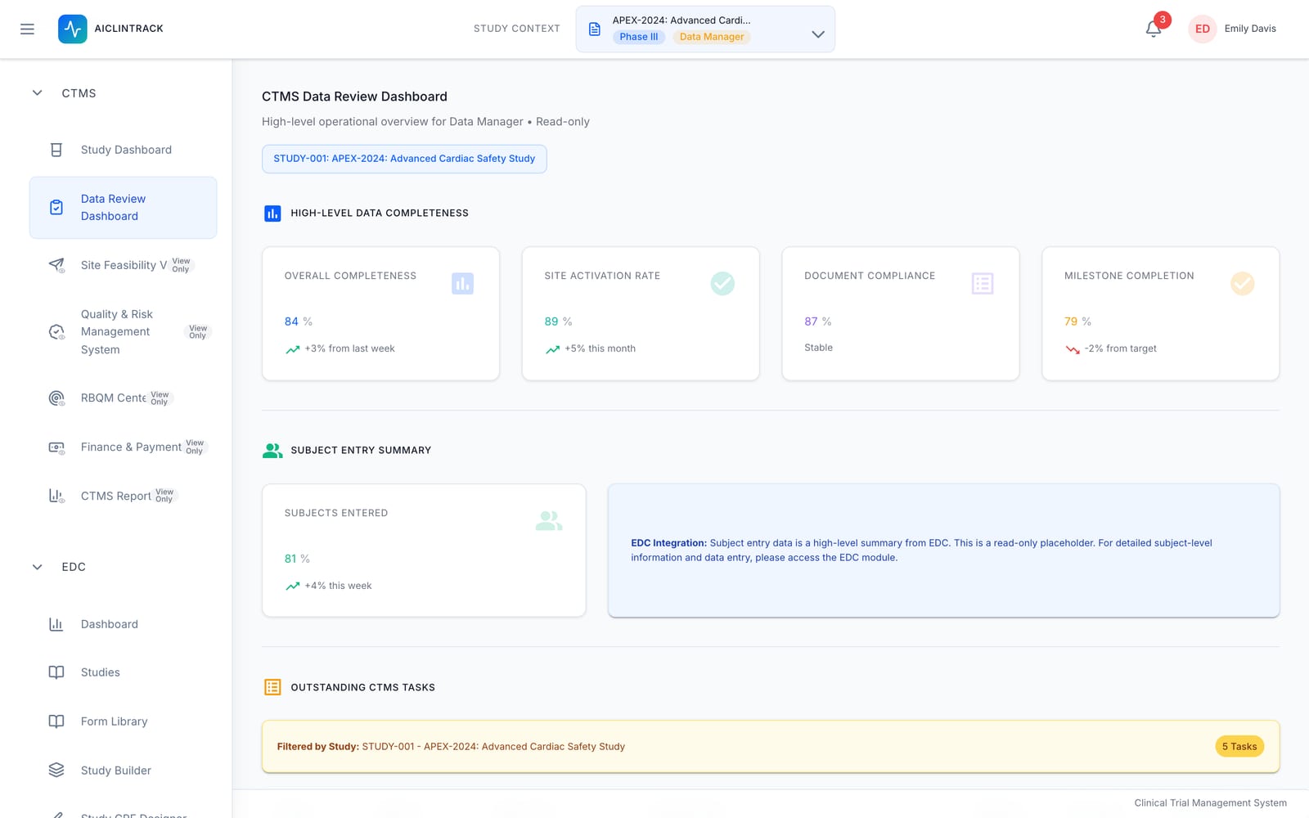The width and height of the screenshot is (1309, 818).
Task: Click the '-2% from target' text
Action: tap(1121, 348)
